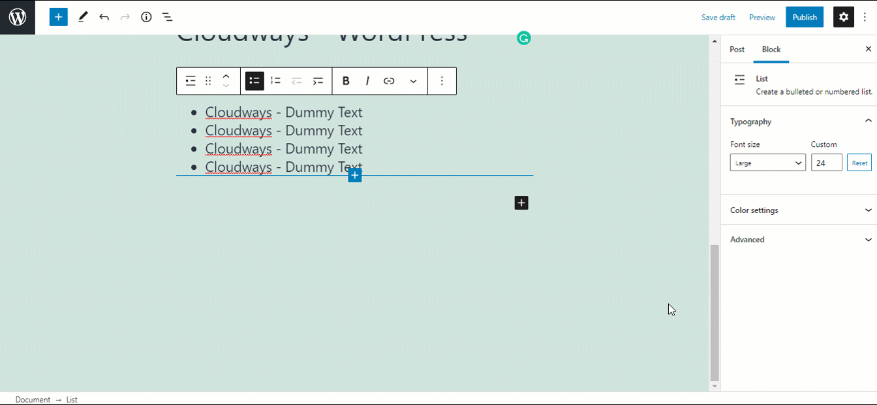Open the settings gear icon
The width and height of the screenshot is (877, 405).
click(844, 17)
